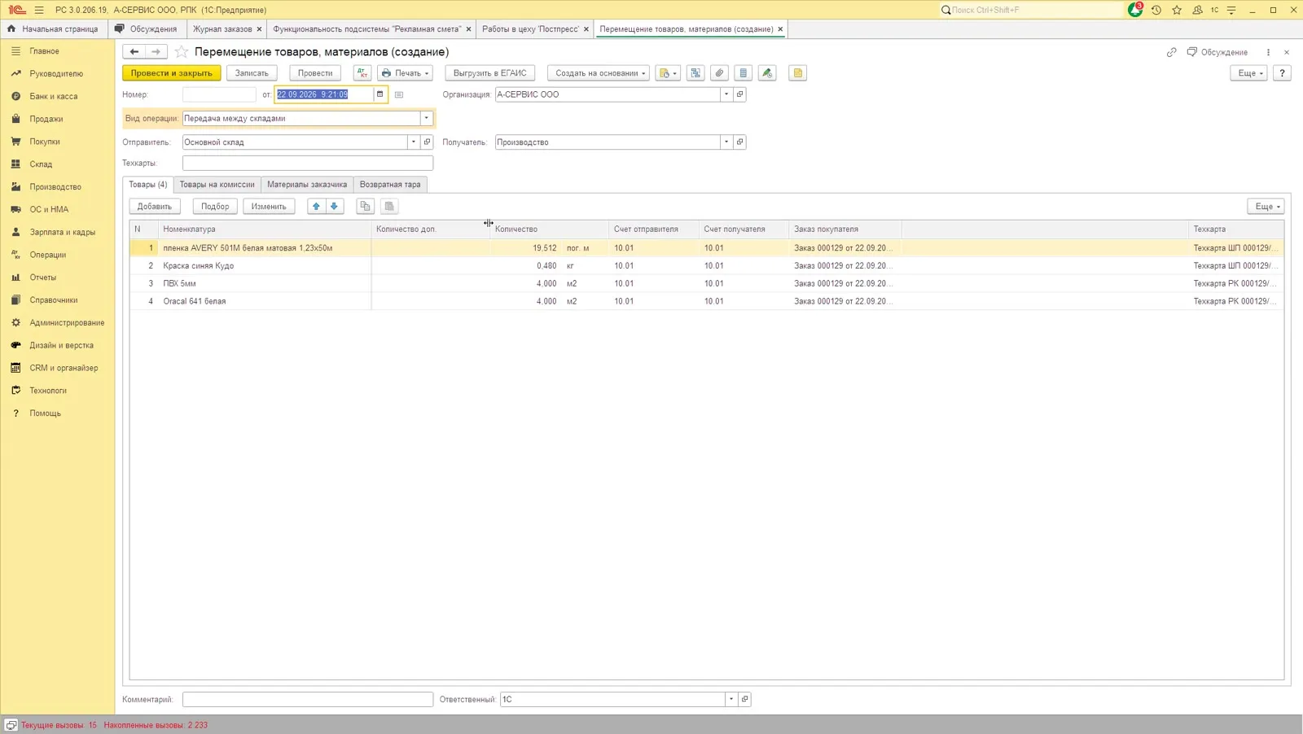Screen dimensions: 1303x734
Task: Open the notifications bell icon
Action: (x=1135, y=10)
